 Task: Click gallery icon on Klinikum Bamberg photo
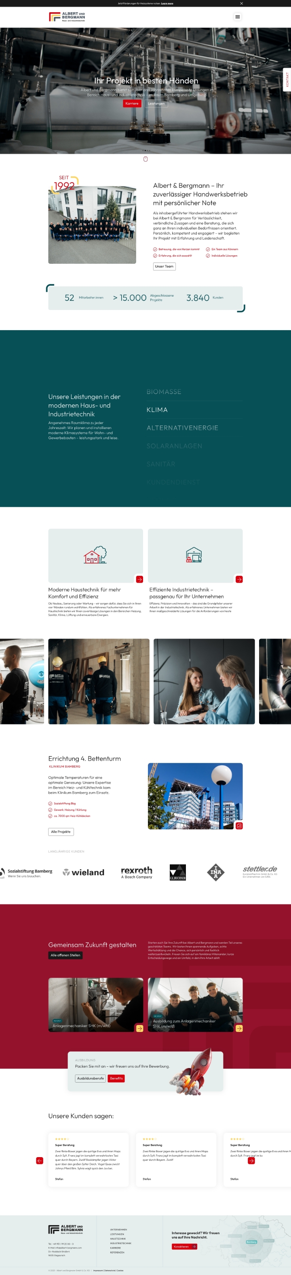point(239,826)
